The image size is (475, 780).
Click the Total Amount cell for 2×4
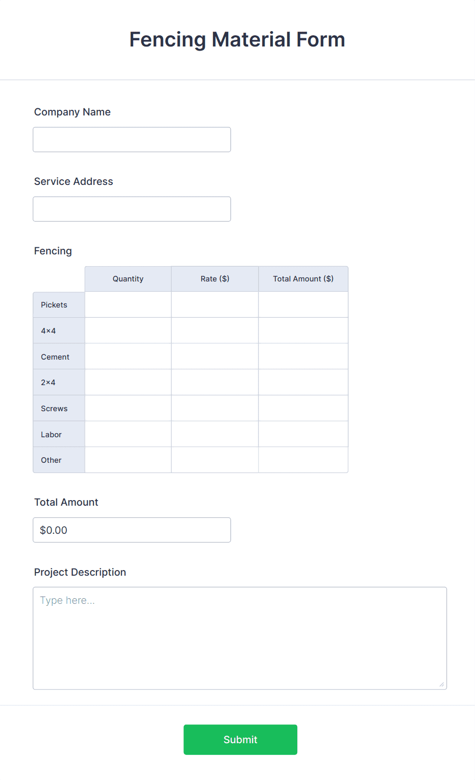tap(303, 382)
